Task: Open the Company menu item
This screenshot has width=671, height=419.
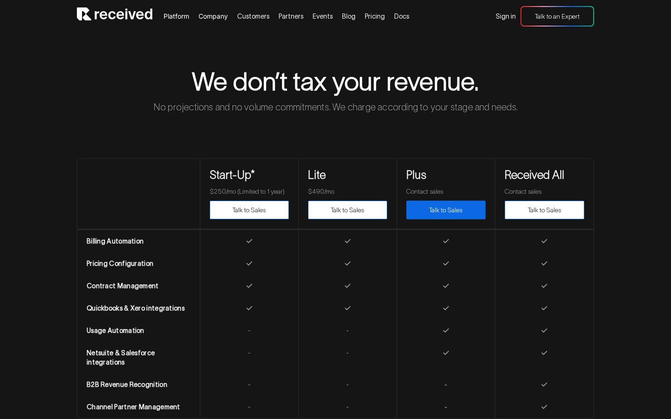Action: [x=213, y=16]
